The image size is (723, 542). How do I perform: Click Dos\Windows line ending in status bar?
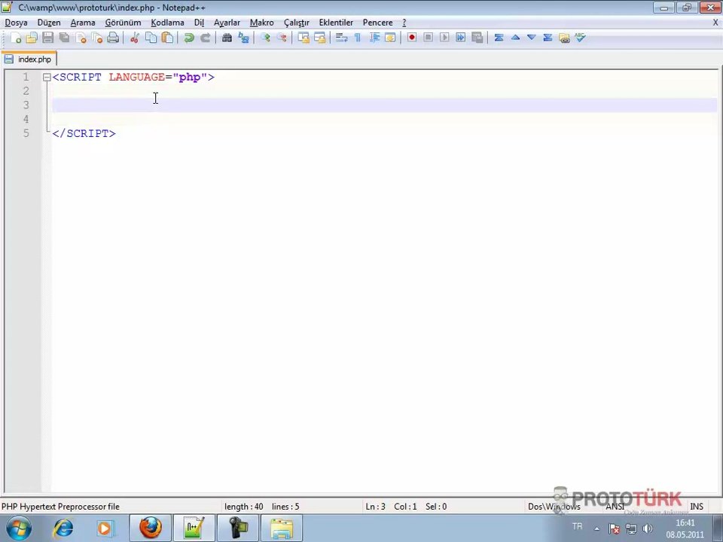[554, 507]
